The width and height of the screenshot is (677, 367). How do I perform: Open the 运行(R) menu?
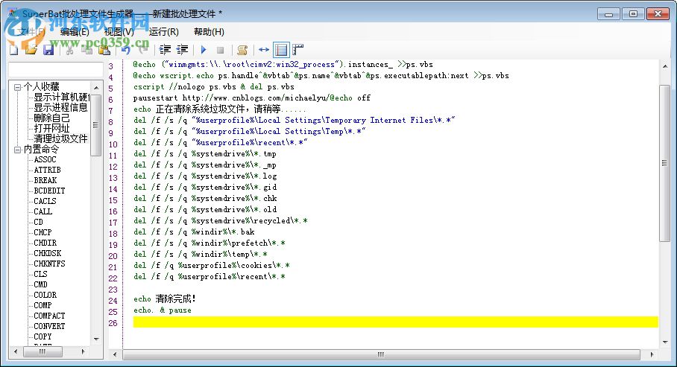point(163,32)
